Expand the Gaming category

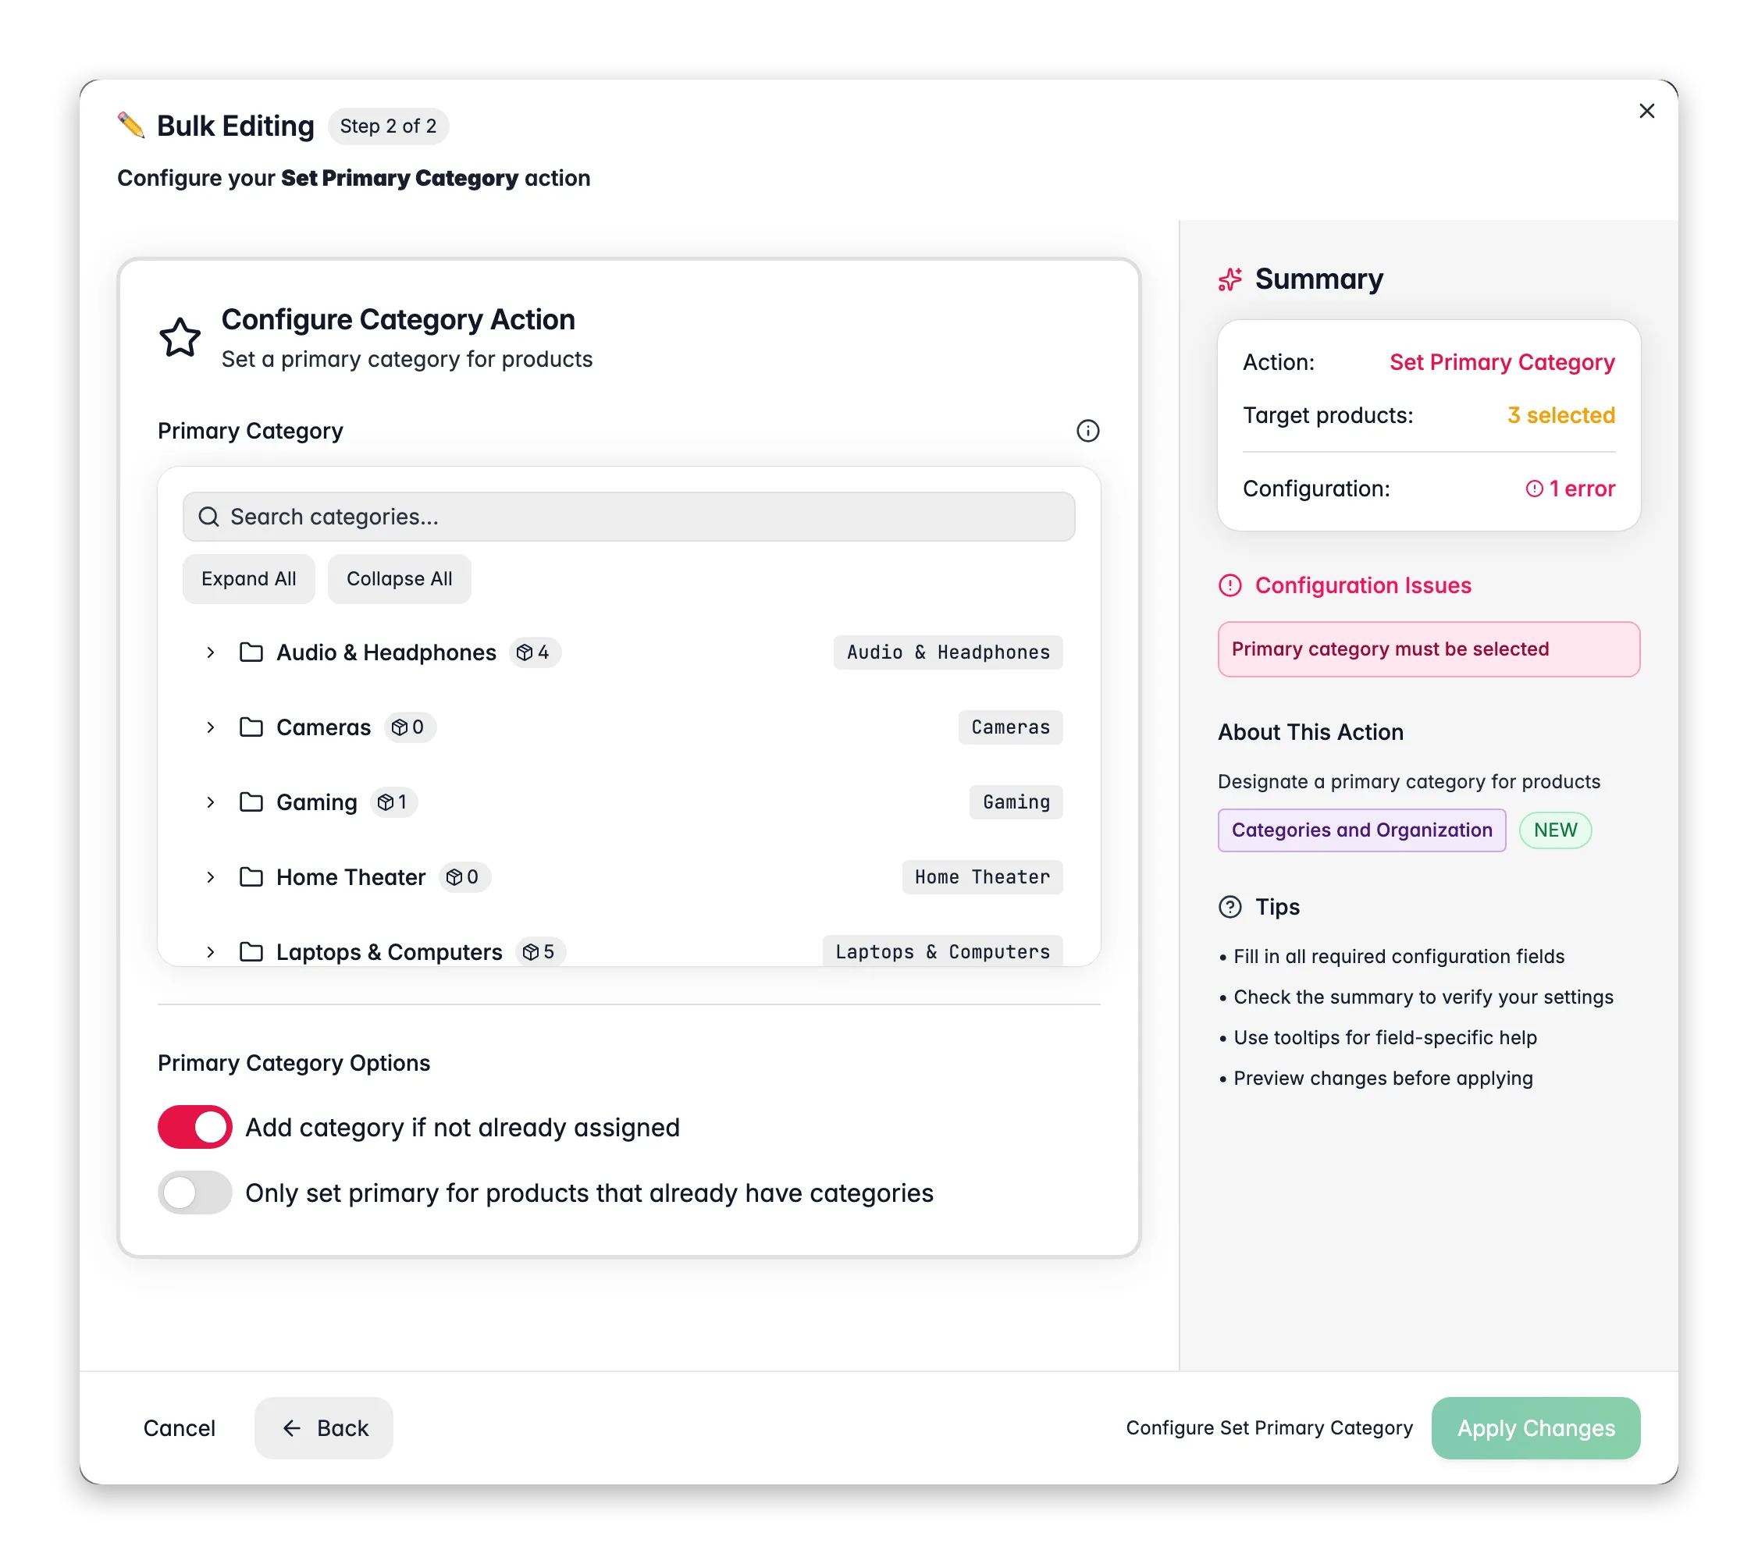coord(210,802)
